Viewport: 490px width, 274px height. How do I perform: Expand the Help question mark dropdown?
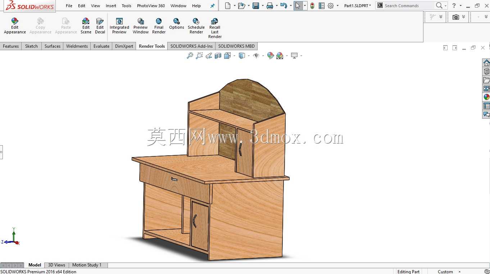pyautogui.click(x=460, y=6)
